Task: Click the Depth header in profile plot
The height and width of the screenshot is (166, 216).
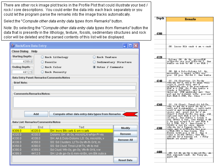Action: pyautogui.click(x=160, y=18)
